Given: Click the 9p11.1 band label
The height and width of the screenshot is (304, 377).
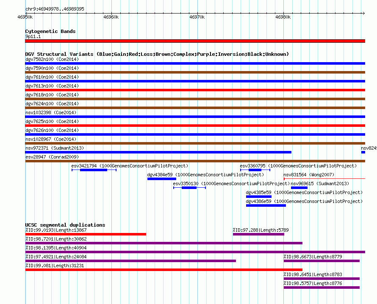Looking at the screenshot, I should pyautogui.click(x=33, y=36).
